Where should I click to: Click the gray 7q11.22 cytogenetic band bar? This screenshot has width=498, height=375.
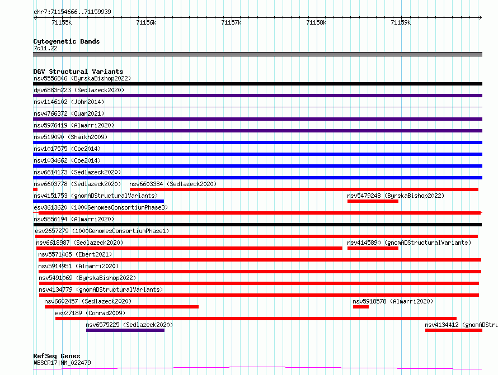tap(257, 54)
